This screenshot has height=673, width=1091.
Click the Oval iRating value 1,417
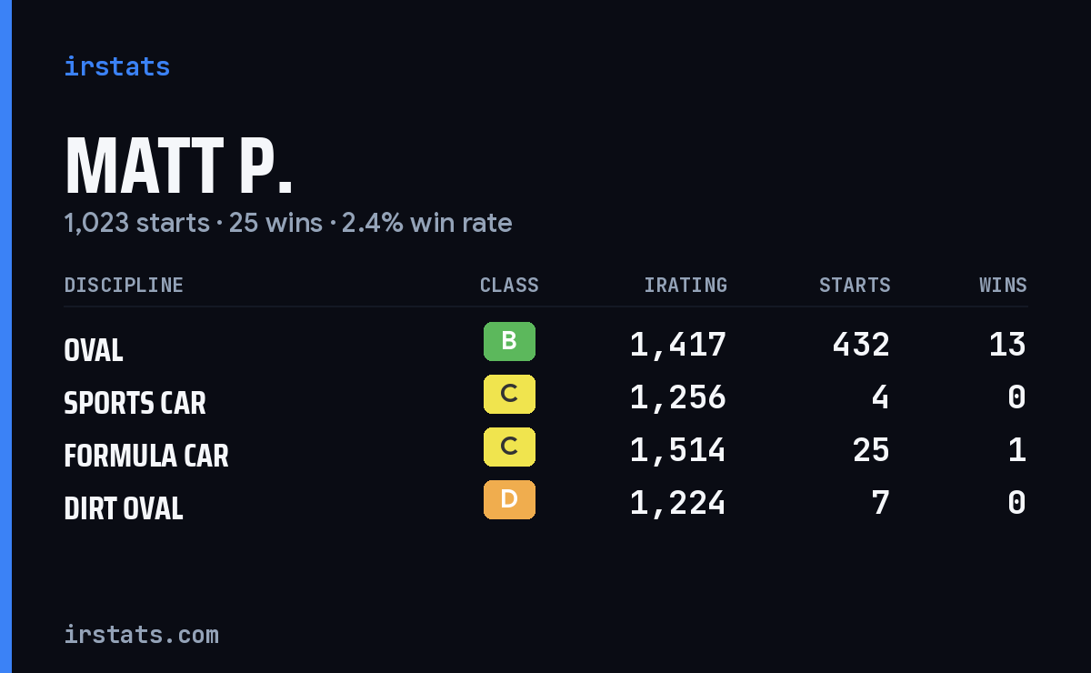[678, 345]
